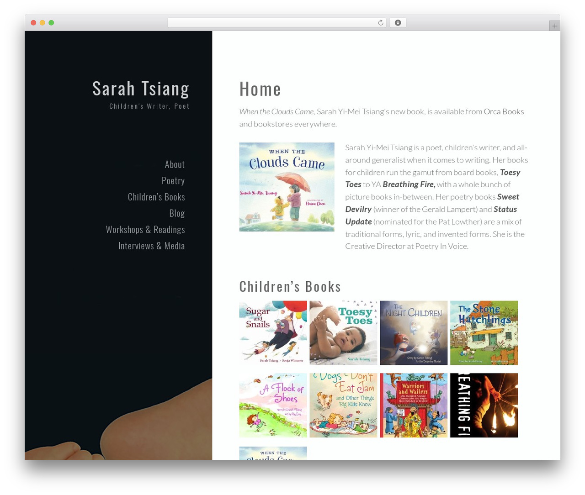Click the Home page heading
The width and height of the screenshot is (585, 495).
tap(260, 89)
